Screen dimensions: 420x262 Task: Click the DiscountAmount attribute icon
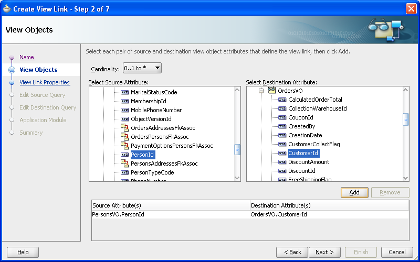click(282, 162)
